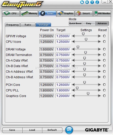Image resolution: width=113 pixels, height=135 pixels.
Task: Decrease CPU PLL with left arrow
Action: [x=73, y=90]
